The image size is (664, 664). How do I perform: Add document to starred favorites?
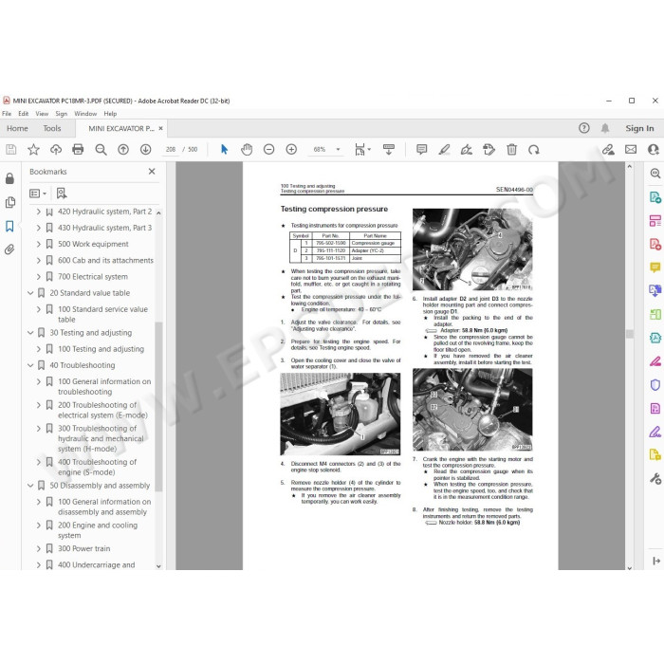point(33,150)
